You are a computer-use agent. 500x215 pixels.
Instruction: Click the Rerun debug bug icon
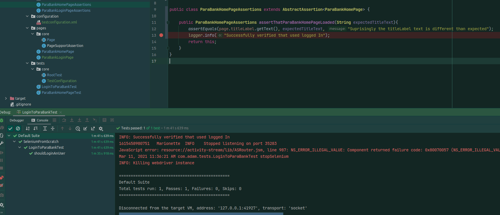[1, 120]
